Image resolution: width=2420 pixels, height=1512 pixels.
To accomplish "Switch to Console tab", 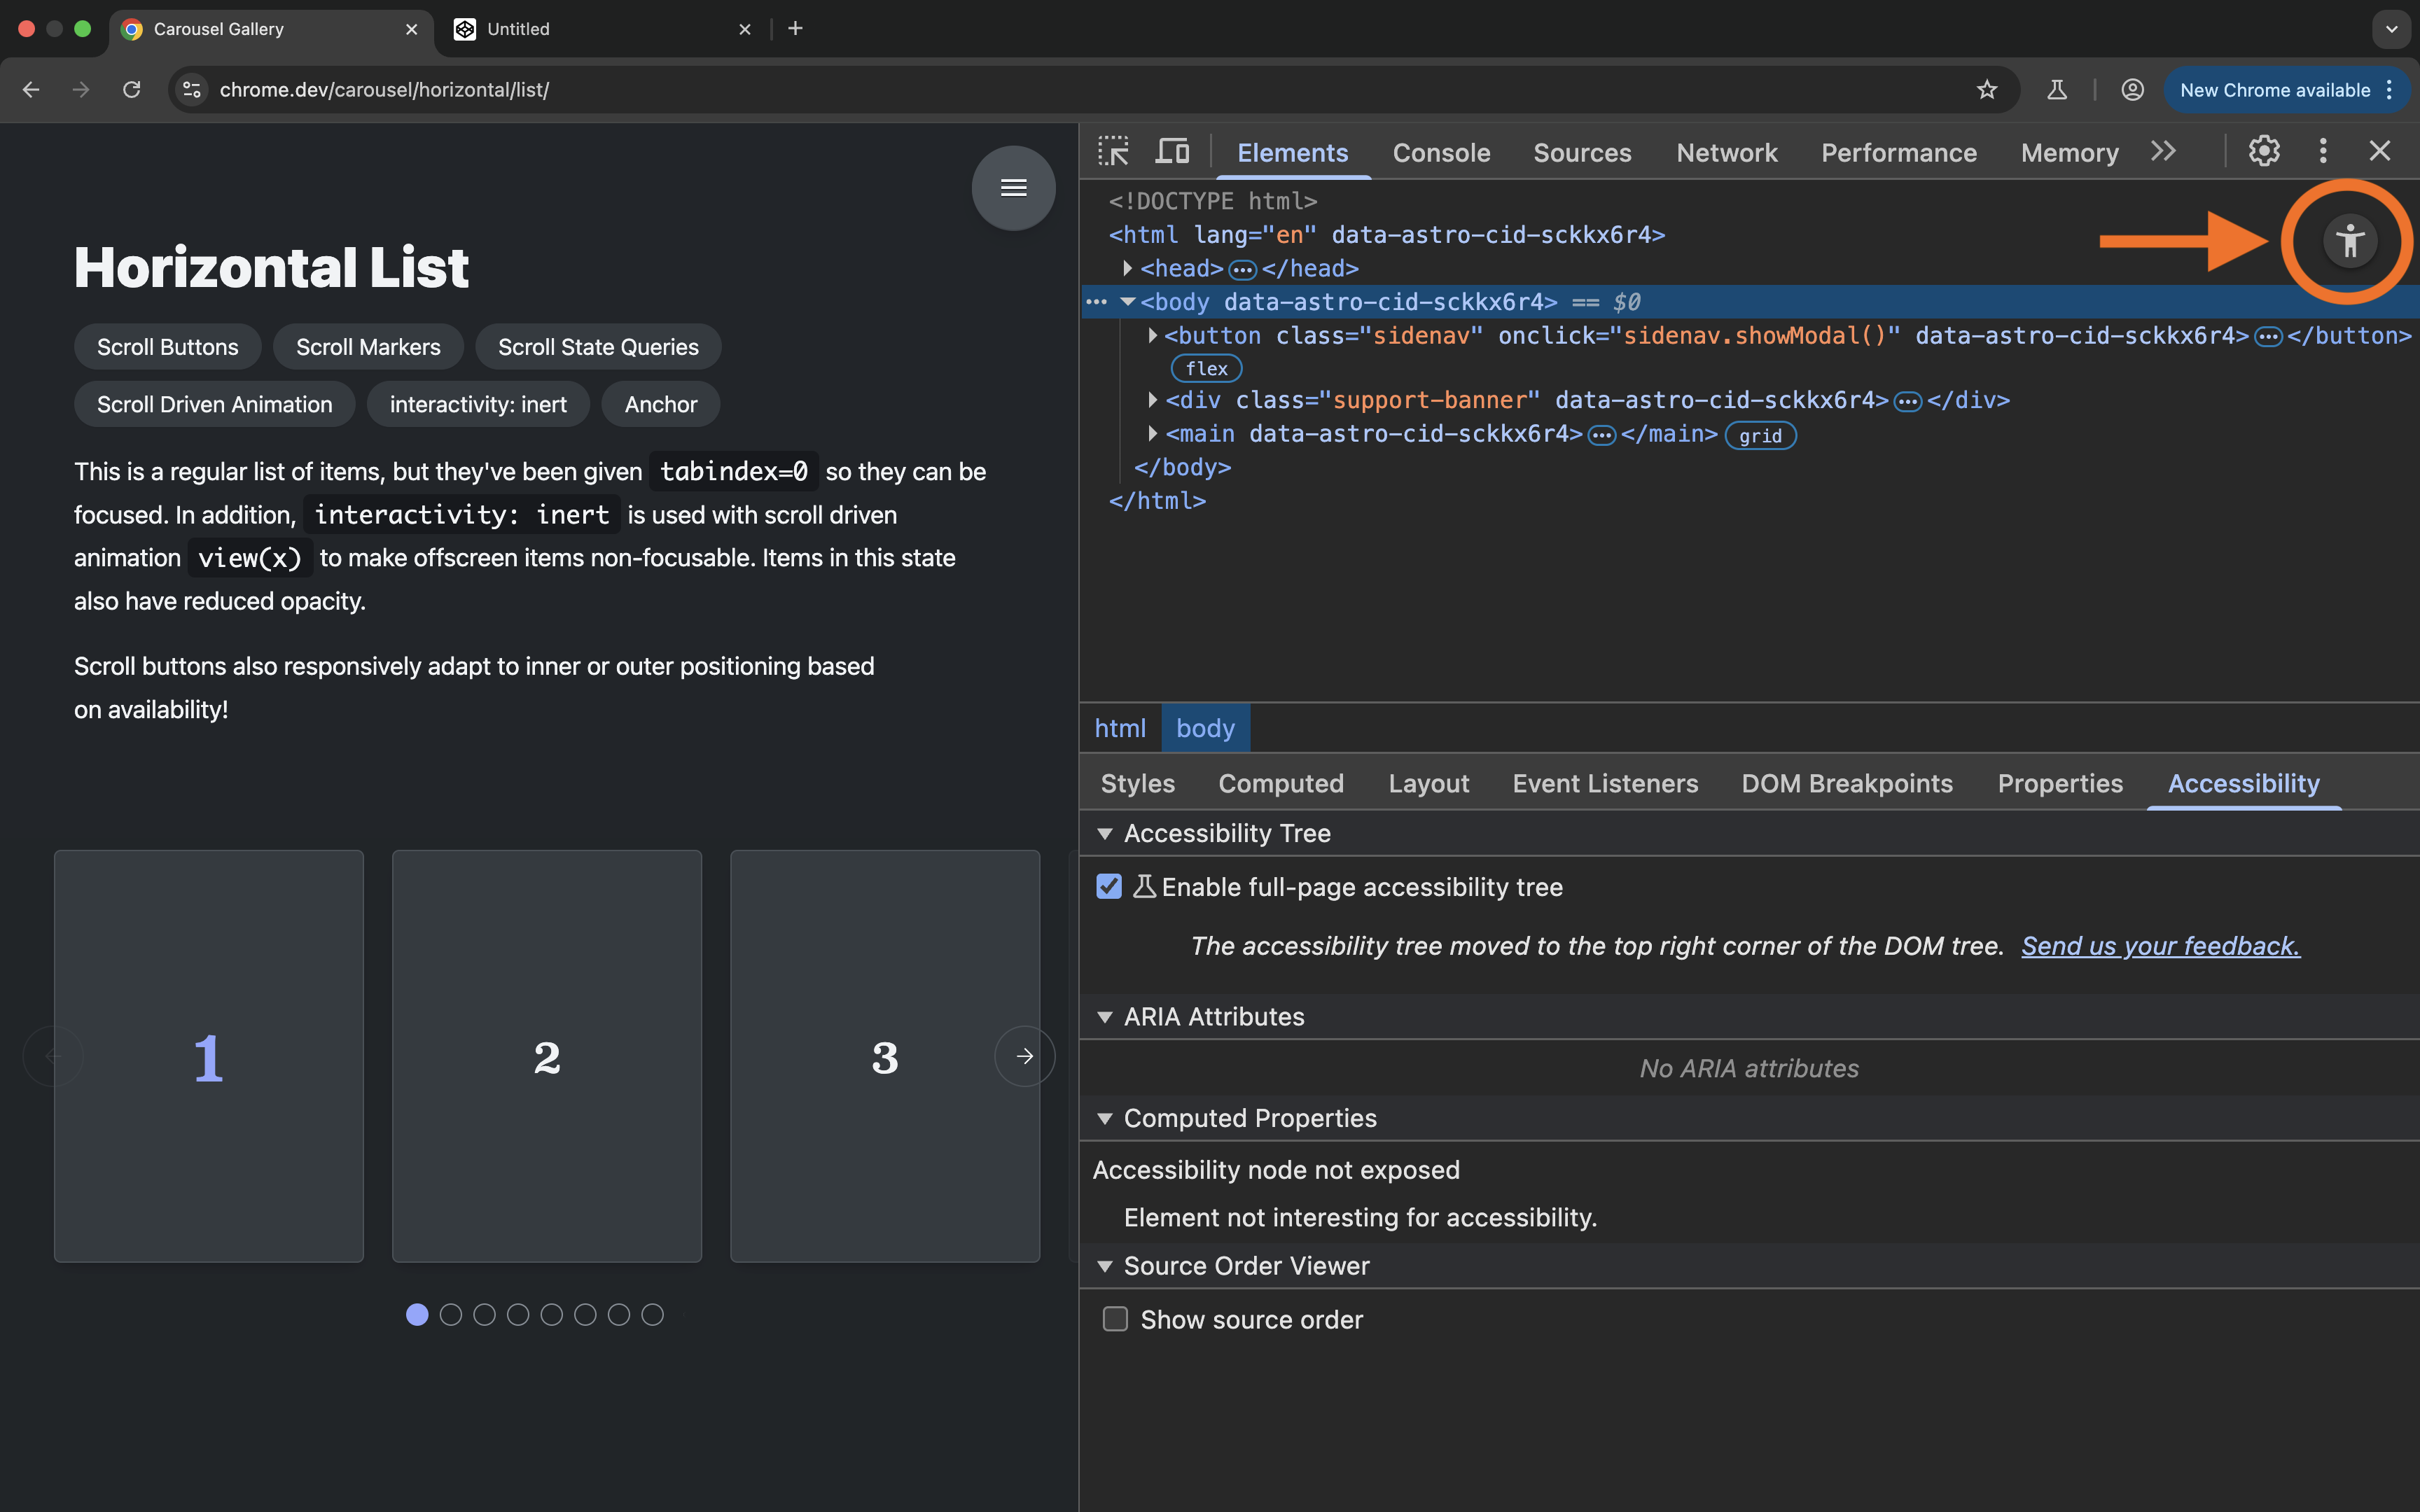I will tap(1441, 153).
